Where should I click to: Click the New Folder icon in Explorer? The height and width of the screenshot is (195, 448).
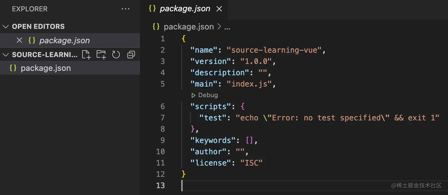(x=101, y=55)
